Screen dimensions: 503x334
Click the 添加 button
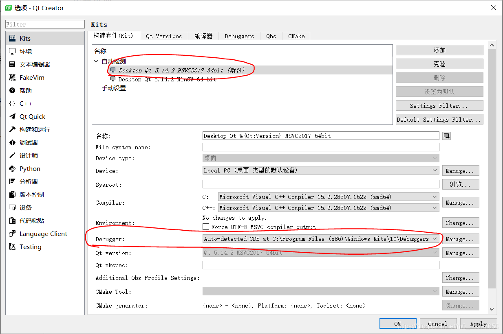(439, 50)
